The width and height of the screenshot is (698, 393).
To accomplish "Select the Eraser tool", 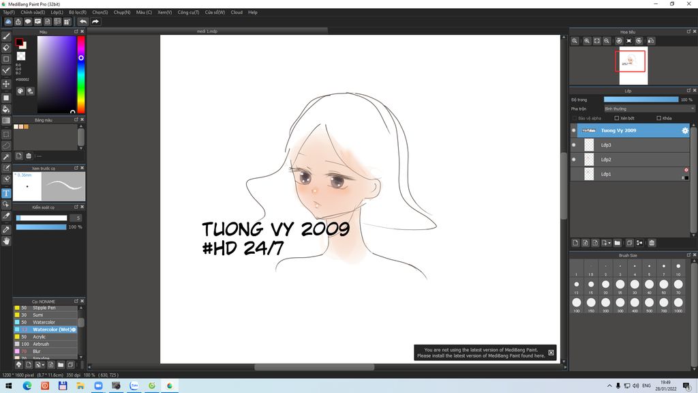I will [6, 47].
